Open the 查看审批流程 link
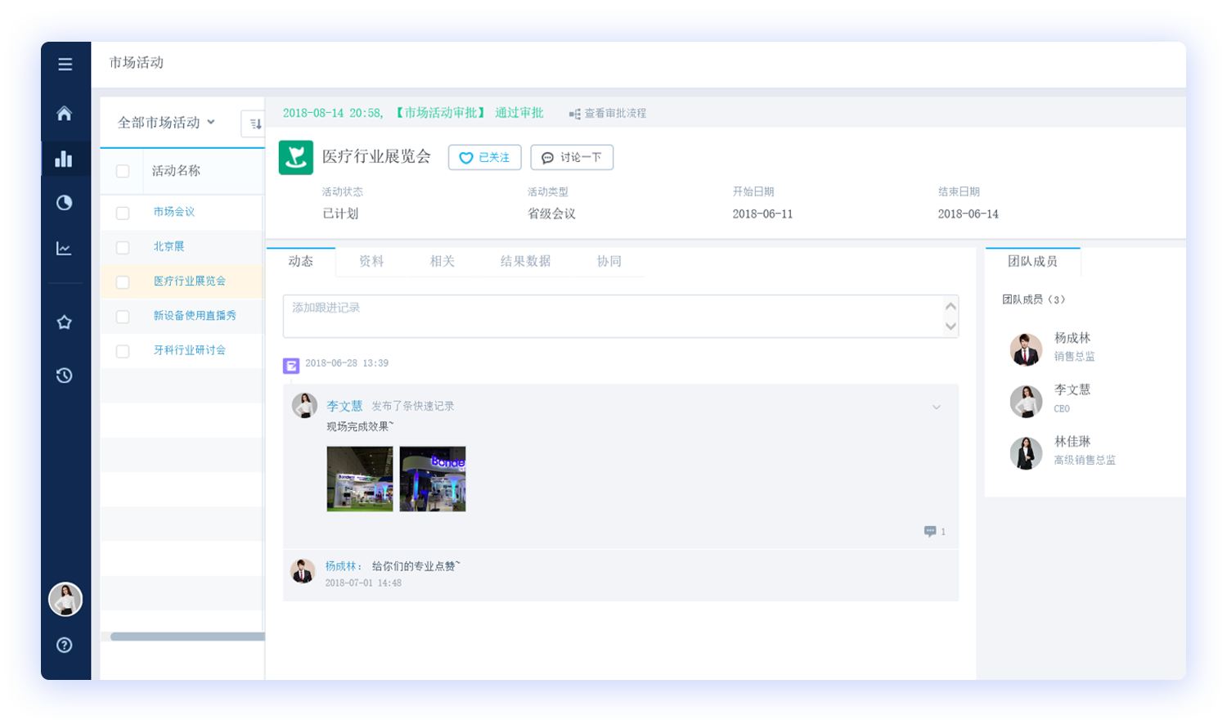Screen dimensions: 1227x720 point(608,113)
